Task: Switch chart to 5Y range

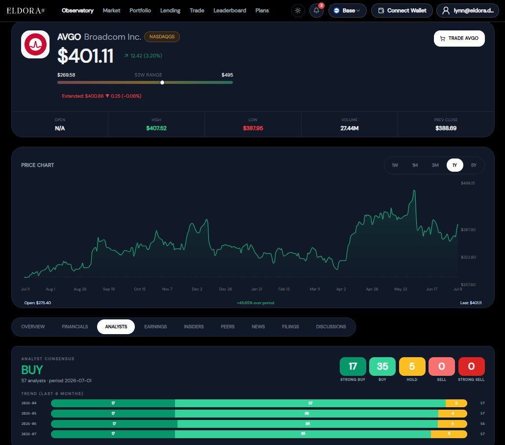Action: [x=474, y=165]
